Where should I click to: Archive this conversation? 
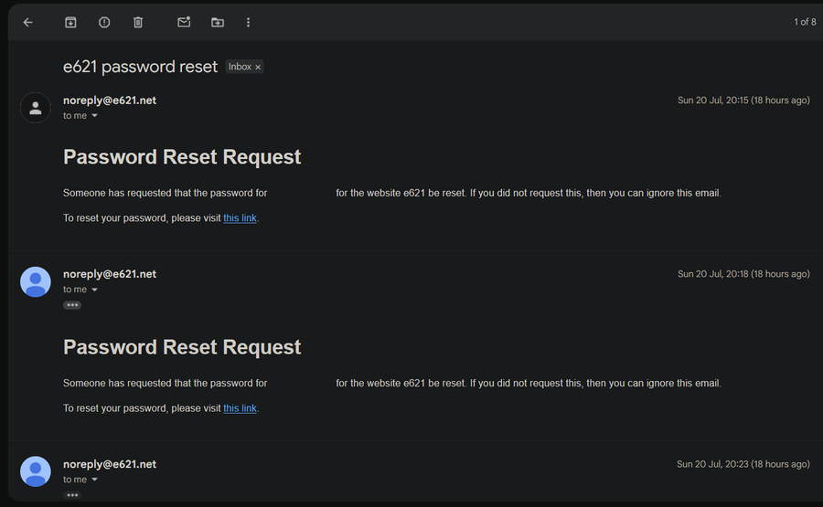pos(70,22)
